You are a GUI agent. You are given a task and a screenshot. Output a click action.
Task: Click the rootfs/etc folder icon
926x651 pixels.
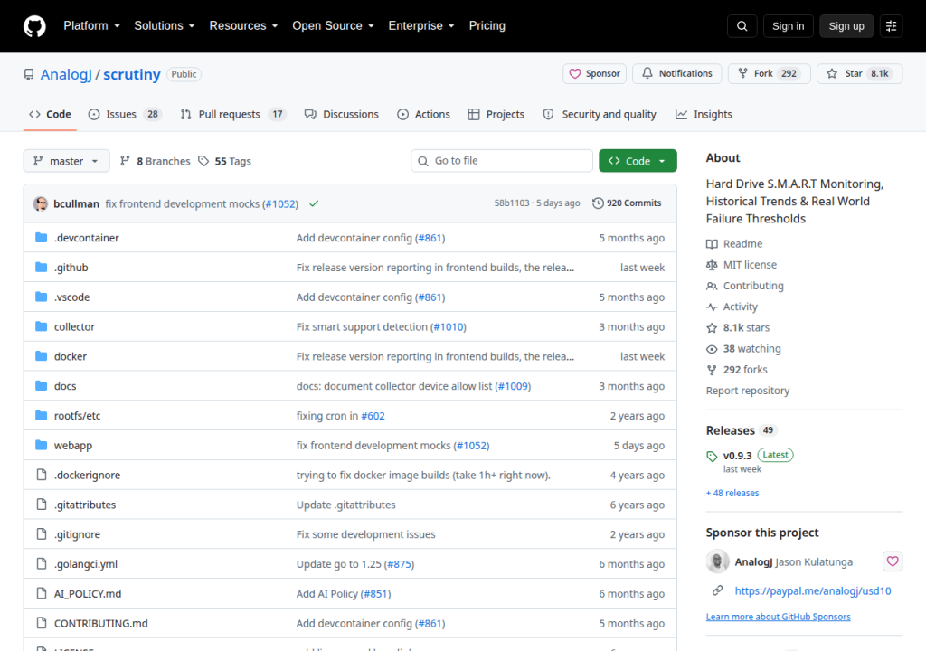tap(41, 415)
